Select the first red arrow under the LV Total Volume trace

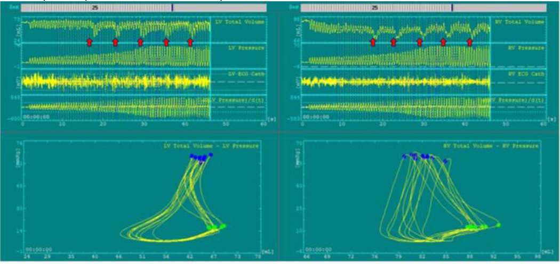pos(89,43)
